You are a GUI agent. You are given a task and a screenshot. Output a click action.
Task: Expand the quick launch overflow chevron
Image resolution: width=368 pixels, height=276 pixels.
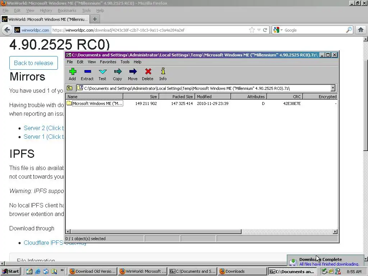tap(62, 270)
